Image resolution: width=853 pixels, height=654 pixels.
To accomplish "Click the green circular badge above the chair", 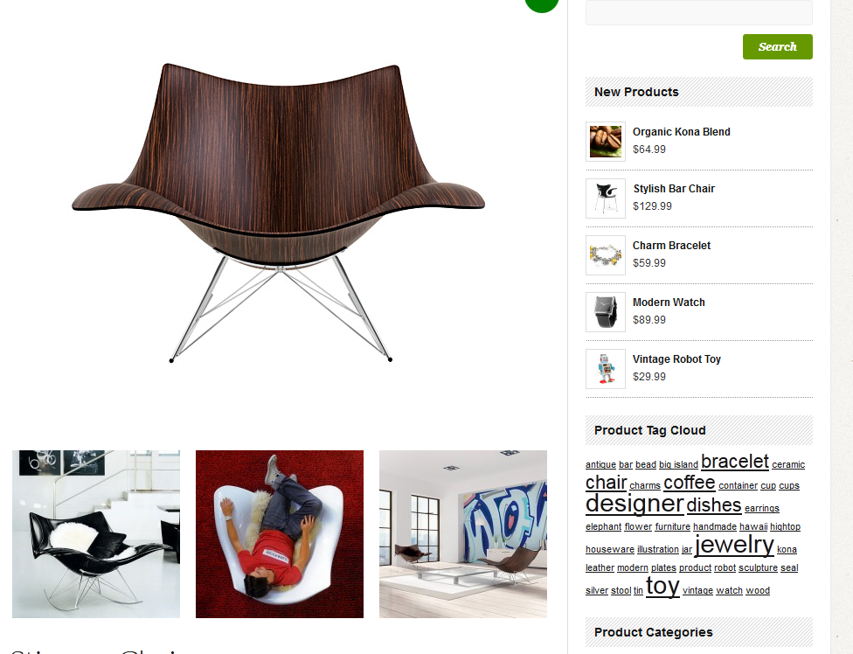I will click(x=542, y=4).
